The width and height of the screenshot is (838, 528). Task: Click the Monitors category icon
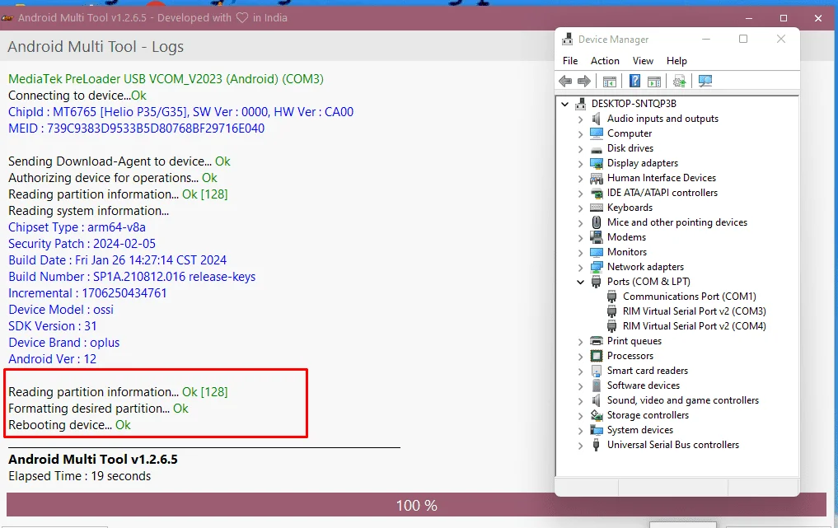[x=597, y=252]
